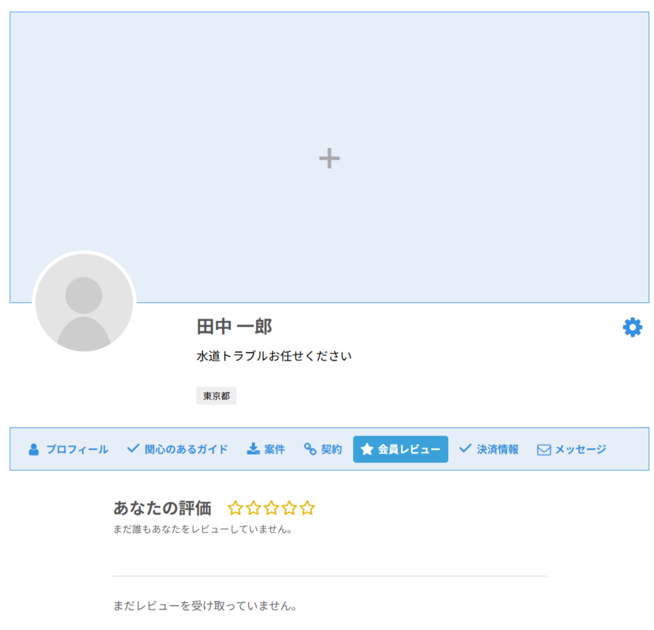
Task: Open the プロフィール tab
Action: click(x=77, y=449)
